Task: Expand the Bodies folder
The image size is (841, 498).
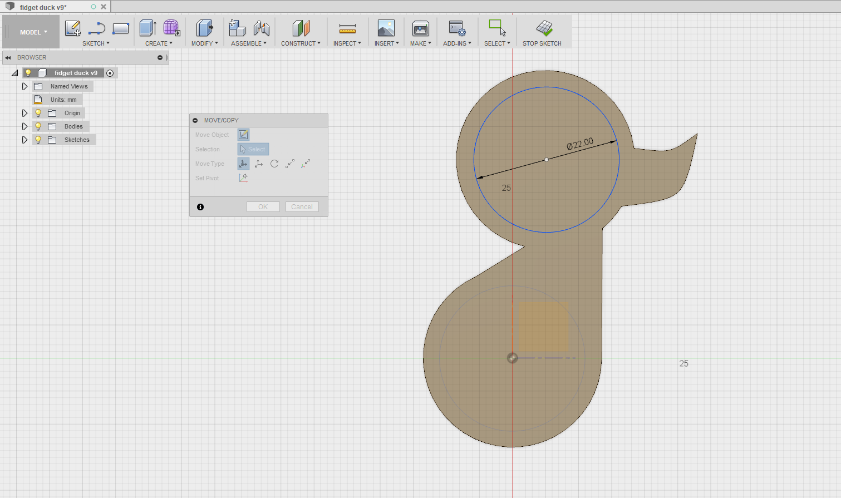Action: pyautogui.click(x=24, y=126)
